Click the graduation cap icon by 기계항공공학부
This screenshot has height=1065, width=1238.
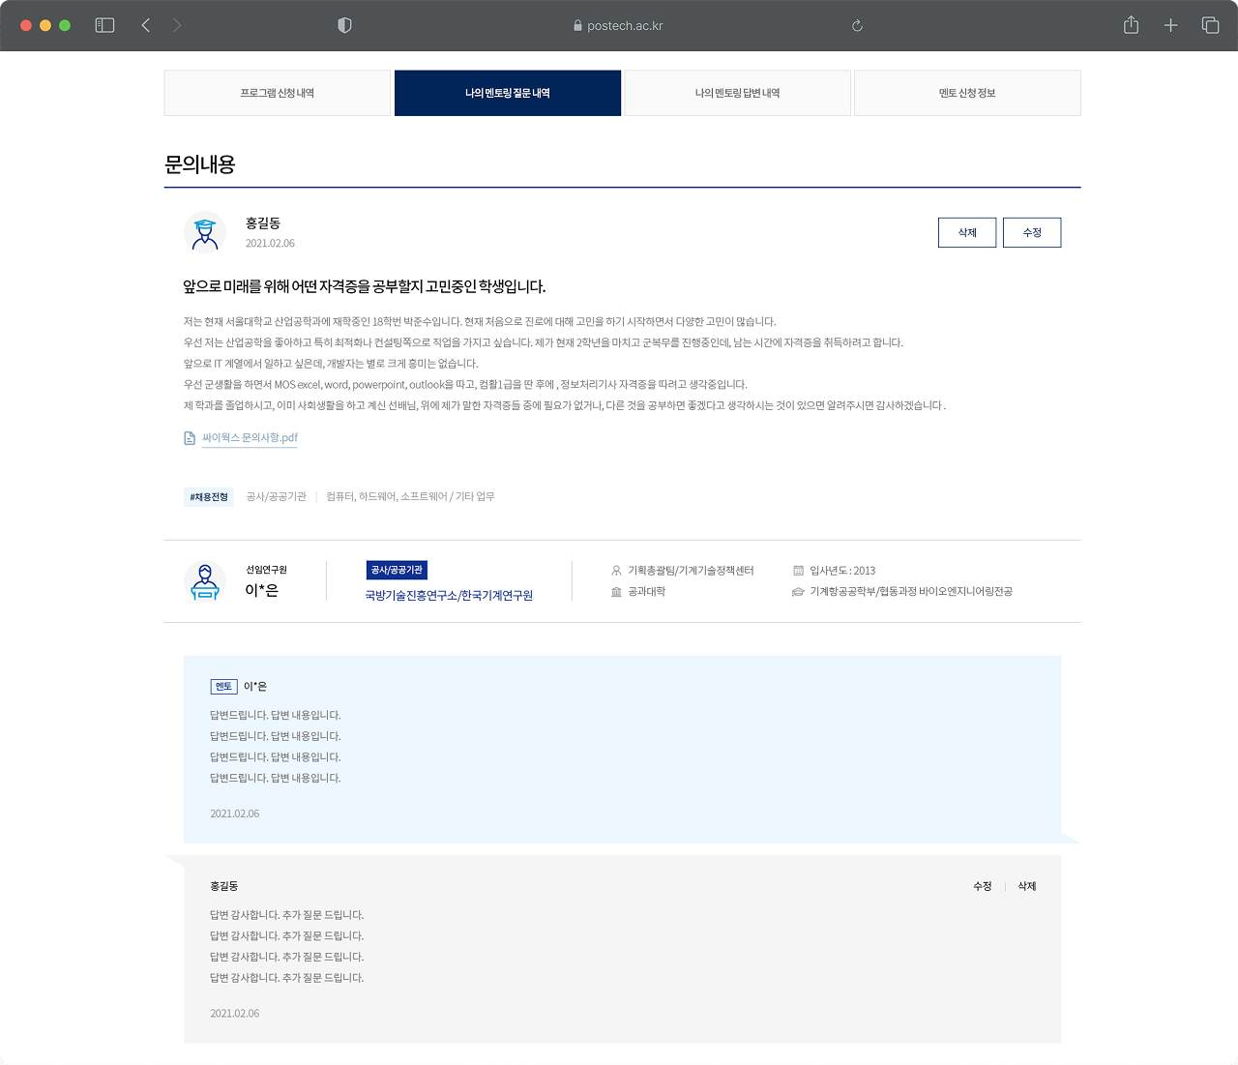798,592
